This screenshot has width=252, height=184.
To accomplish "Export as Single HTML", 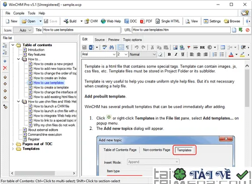I will pos(168,21).
